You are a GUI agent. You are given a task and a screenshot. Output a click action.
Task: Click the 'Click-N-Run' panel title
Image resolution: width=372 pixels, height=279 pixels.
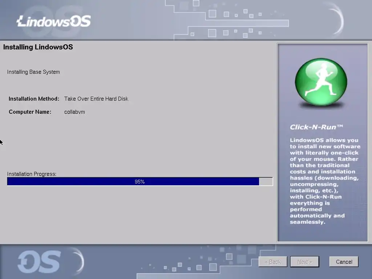tap(316, 127)
